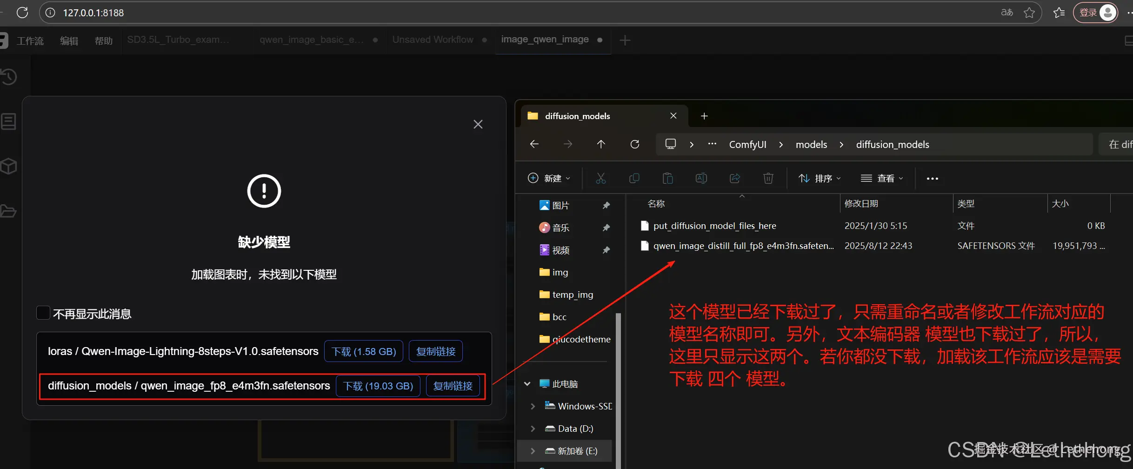Switch to the Unsaved Workflow tab

pyautogui.click(x=433, y=40)
